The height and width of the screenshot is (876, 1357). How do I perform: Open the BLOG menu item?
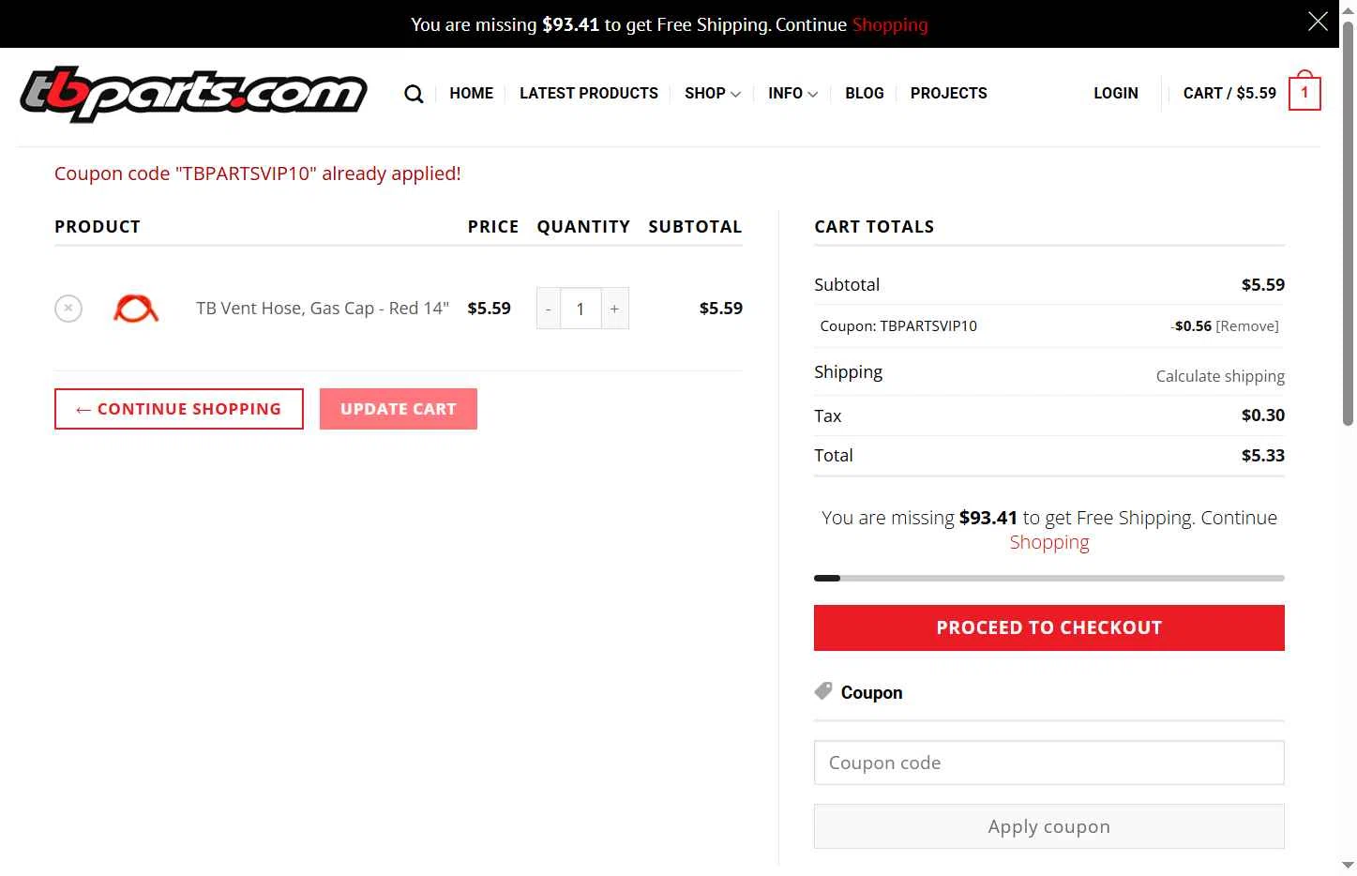coord(865,93)
